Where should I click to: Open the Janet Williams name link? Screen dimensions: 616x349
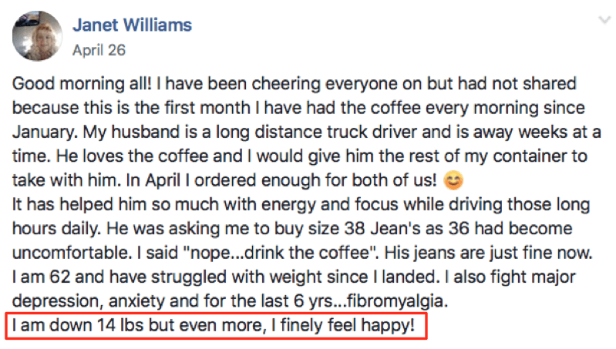tap(132, 25)
